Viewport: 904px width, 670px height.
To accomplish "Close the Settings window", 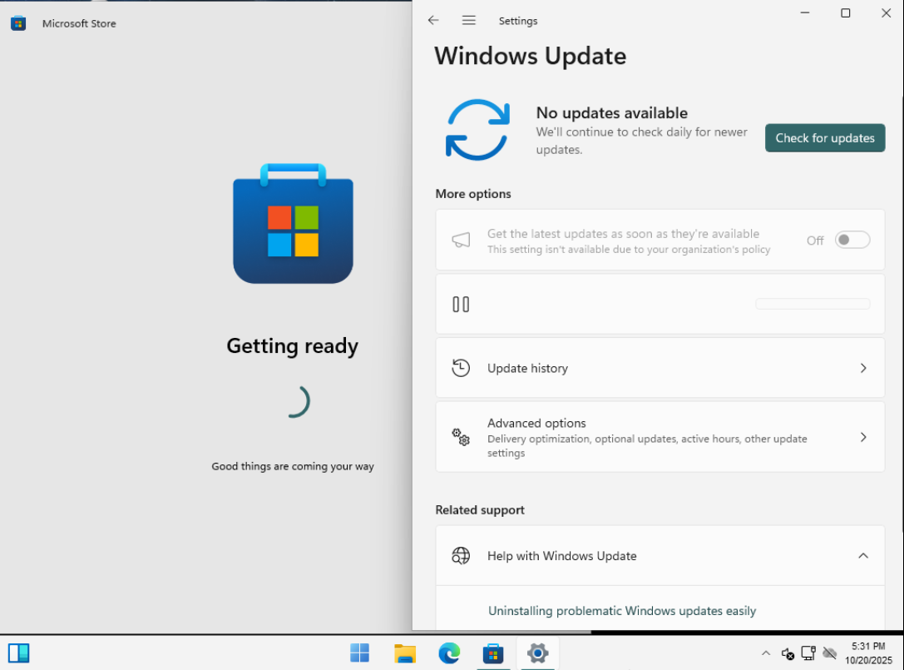I will [887, 12].
